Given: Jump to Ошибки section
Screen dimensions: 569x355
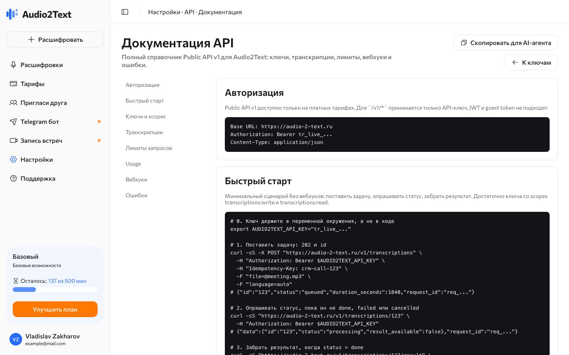Looking at the screenshot, I should click(x=136, y=195).
